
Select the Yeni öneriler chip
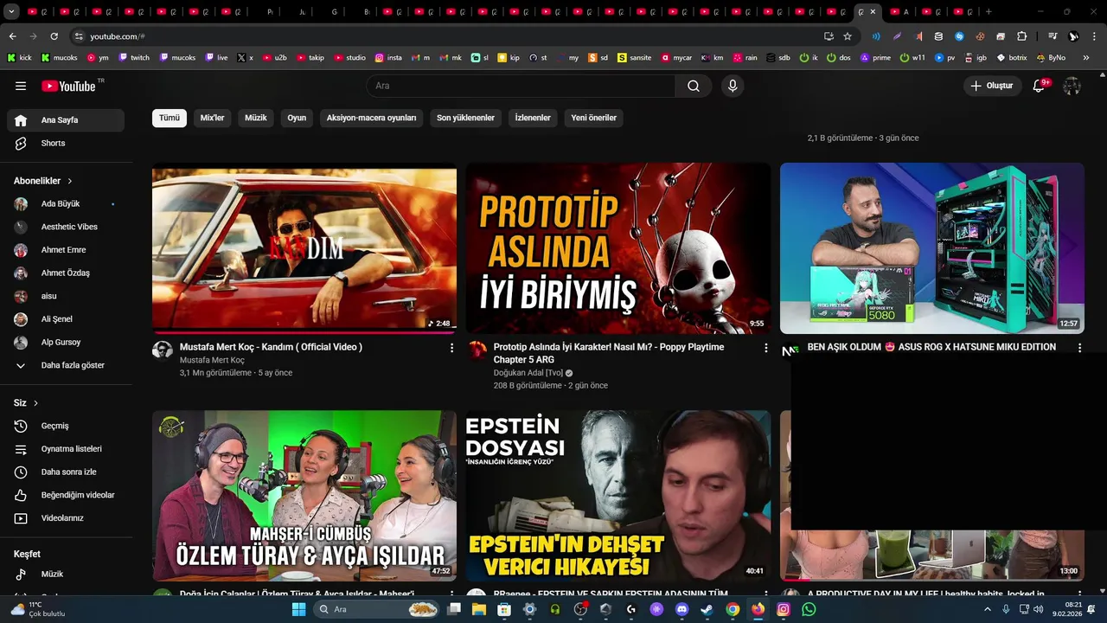(x=594, y=118)
